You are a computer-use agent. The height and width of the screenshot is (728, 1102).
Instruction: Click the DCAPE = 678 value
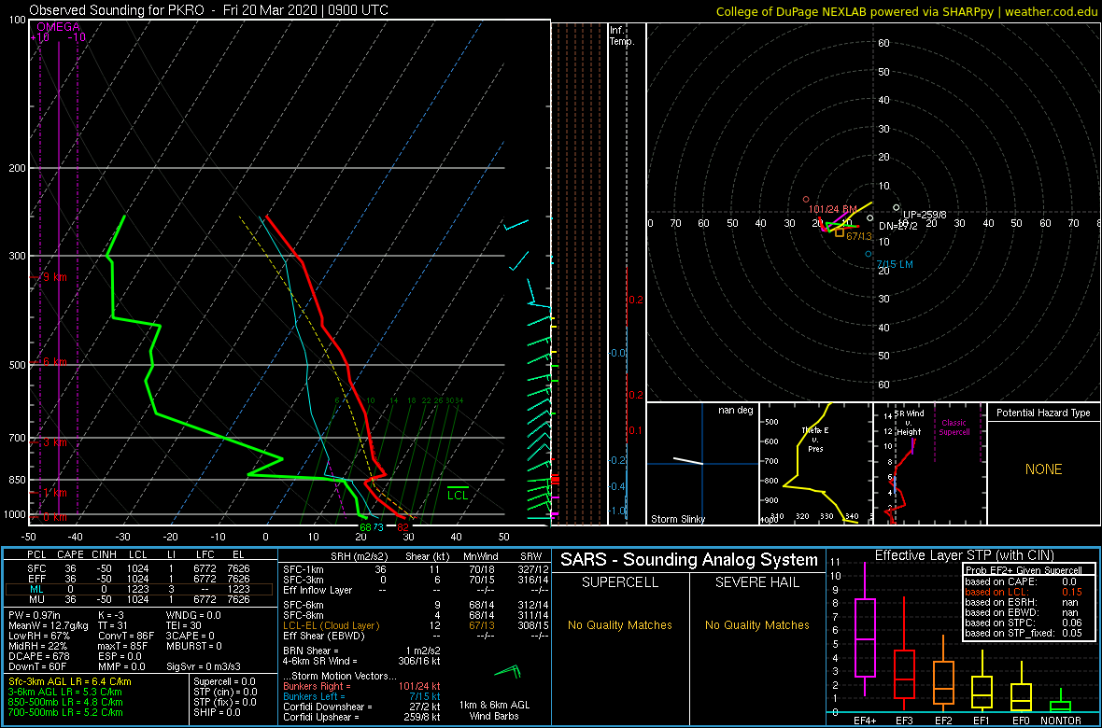coord(40,655)
